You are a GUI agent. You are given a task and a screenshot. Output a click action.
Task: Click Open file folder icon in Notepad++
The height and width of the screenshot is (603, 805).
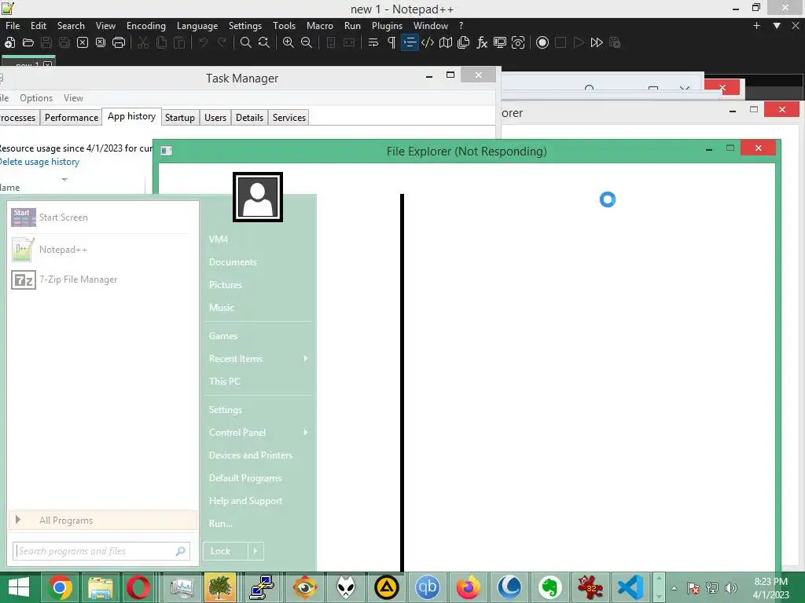coord(28,42)
